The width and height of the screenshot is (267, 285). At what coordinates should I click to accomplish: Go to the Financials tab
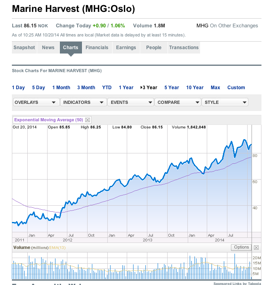[x=97, y=48]
